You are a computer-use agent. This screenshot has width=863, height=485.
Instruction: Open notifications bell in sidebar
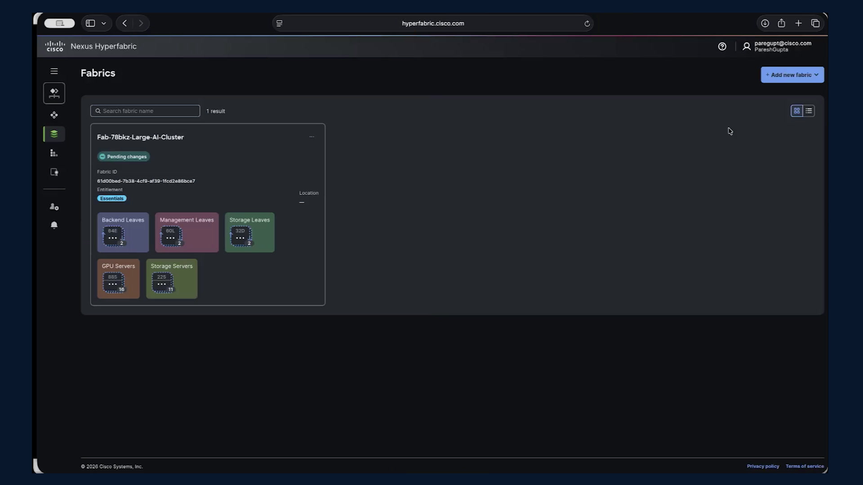[x=54, y=225]
